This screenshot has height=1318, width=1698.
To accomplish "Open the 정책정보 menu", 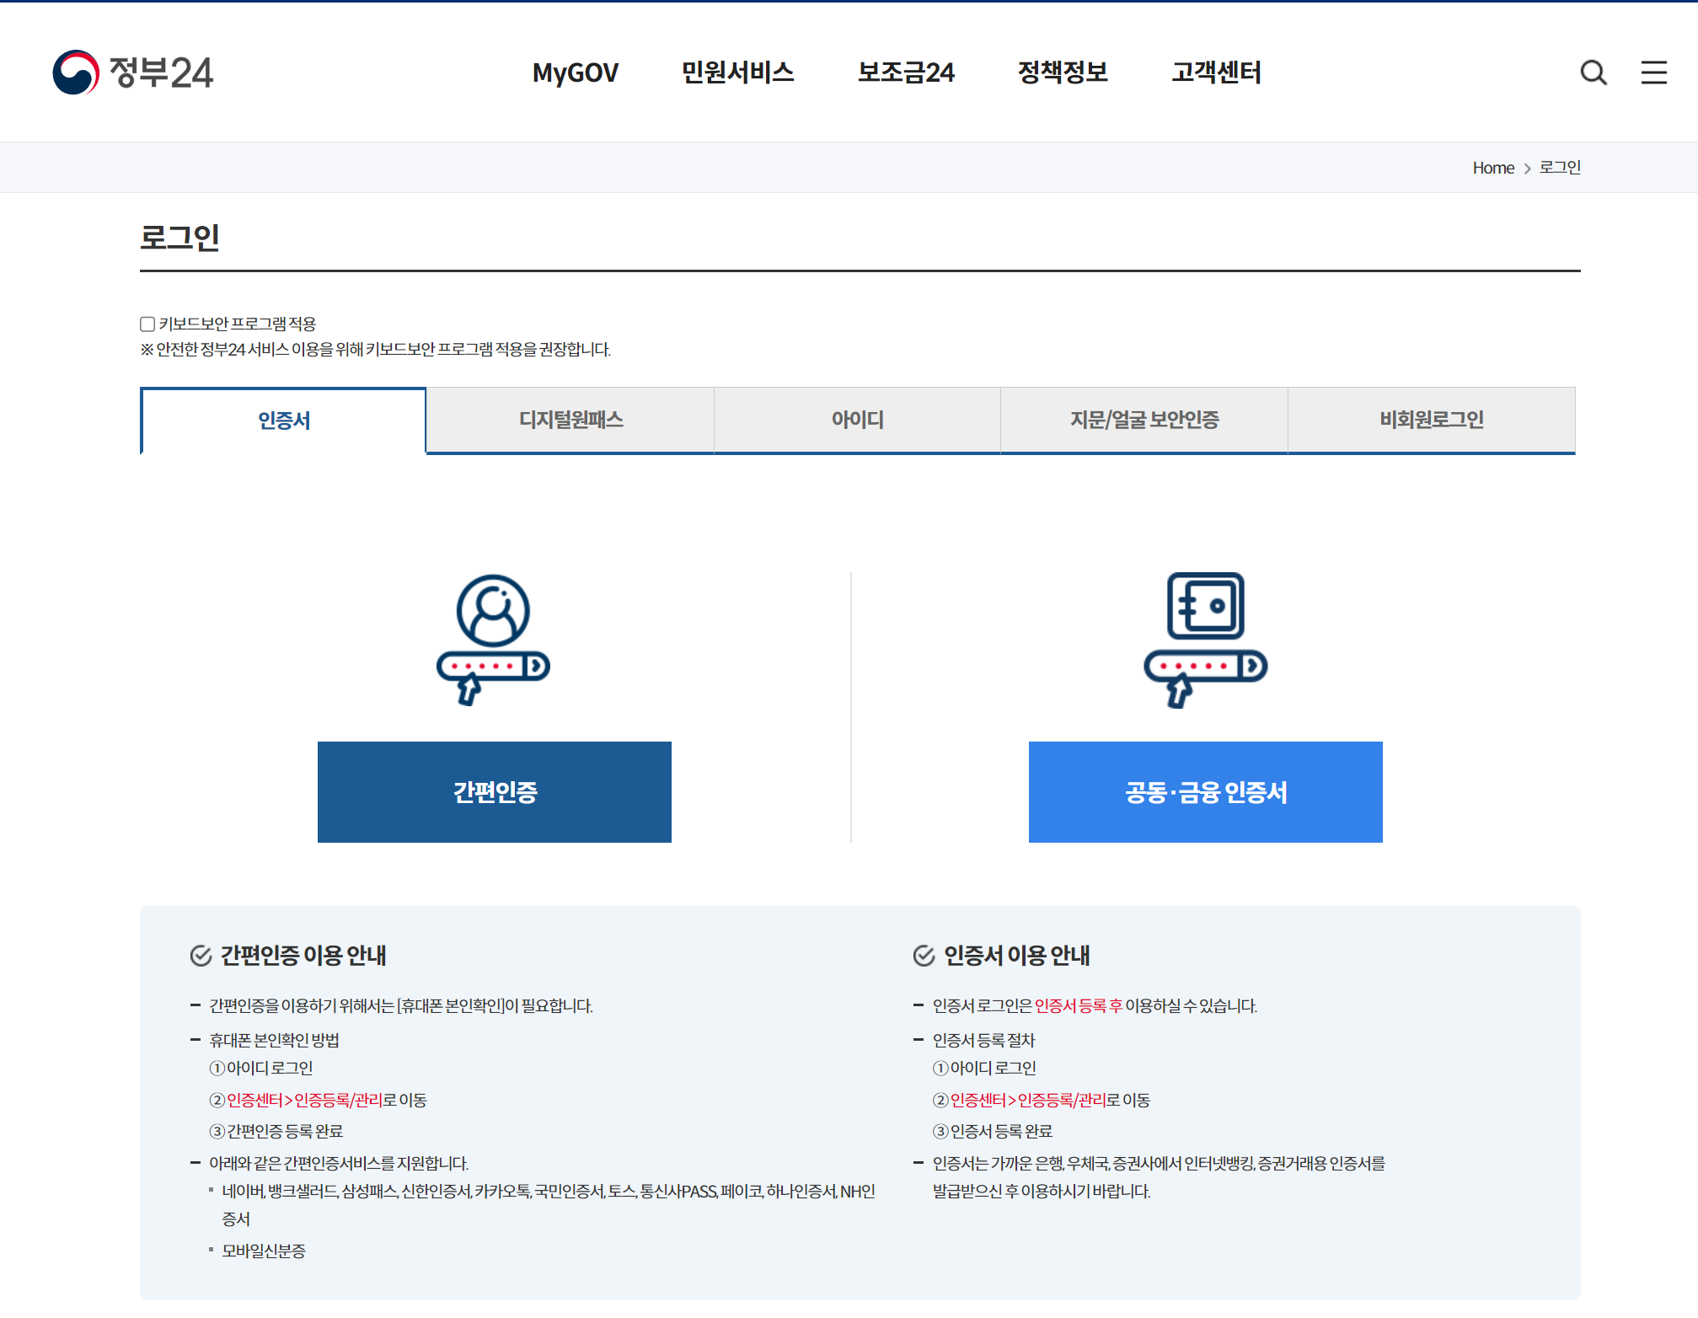I will click(x=1063, y=72).
